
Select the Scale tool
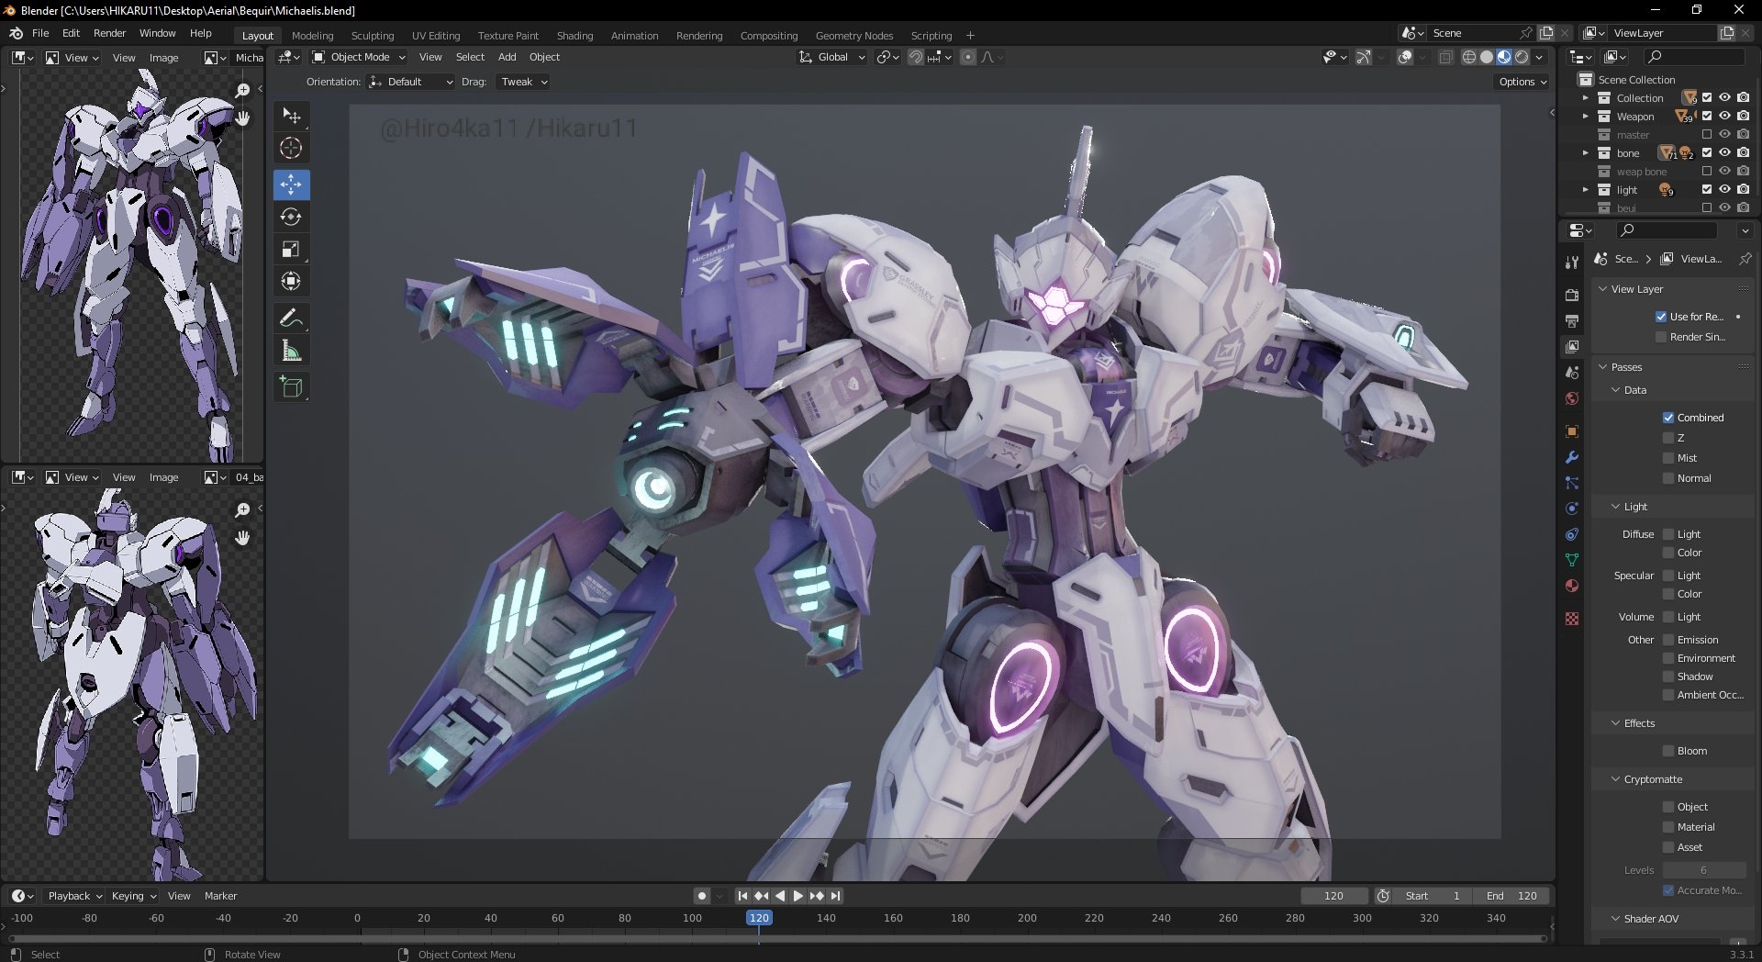click(x=291, y=249)
